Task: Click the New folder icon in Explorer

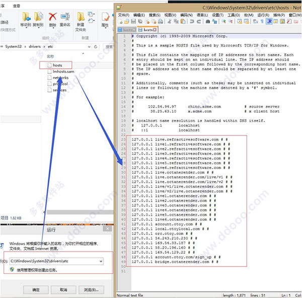Action: tap(81, 17)
